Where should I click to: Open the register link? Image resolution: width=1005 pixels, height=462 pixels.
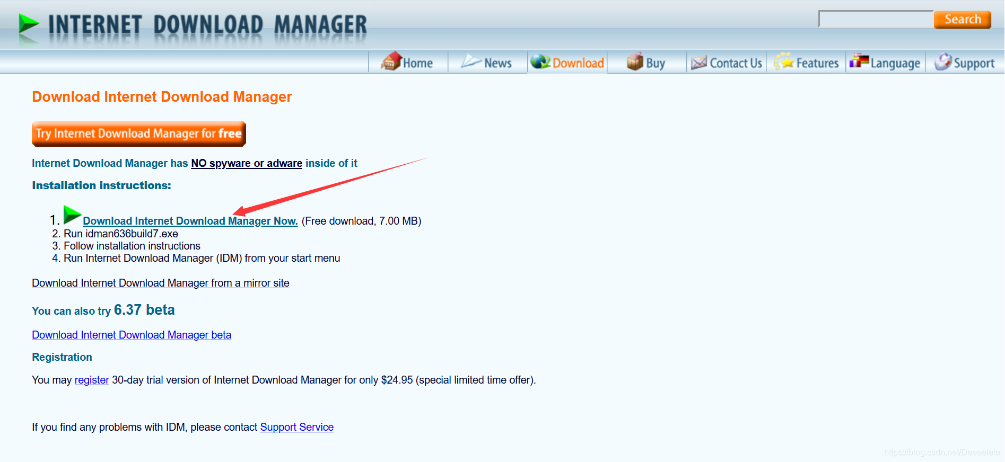pyautogui.click(x=92, y=380)
